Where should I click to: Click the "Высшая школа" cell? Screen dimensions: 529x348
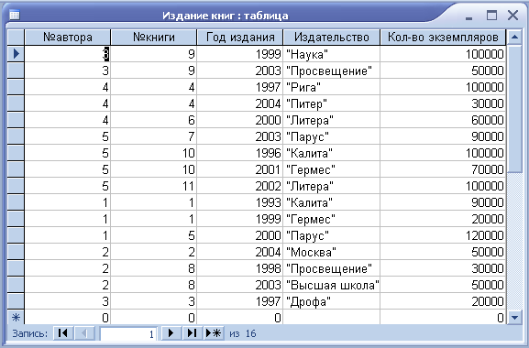click(332, 285)
